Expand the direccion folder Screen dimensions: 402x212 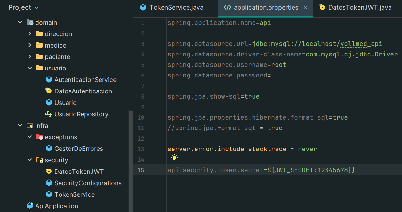(30, 34)
